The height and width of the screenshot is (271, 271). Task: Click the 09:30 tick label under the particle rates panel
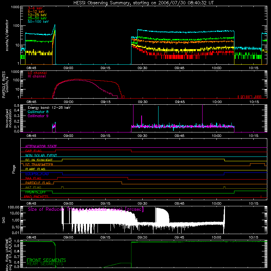143,102
